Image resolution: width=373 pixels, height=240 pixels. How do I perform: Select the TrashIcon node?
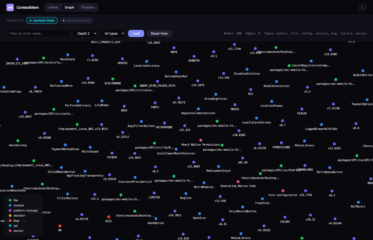[262, 199]
